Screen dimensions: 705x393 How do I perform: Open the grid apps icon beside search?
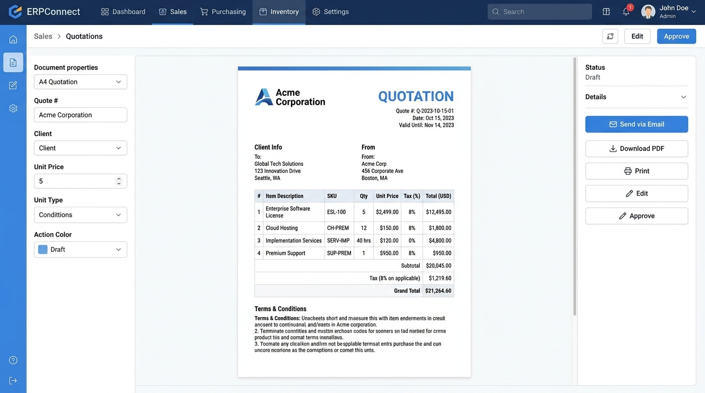(x=606, y=12)
